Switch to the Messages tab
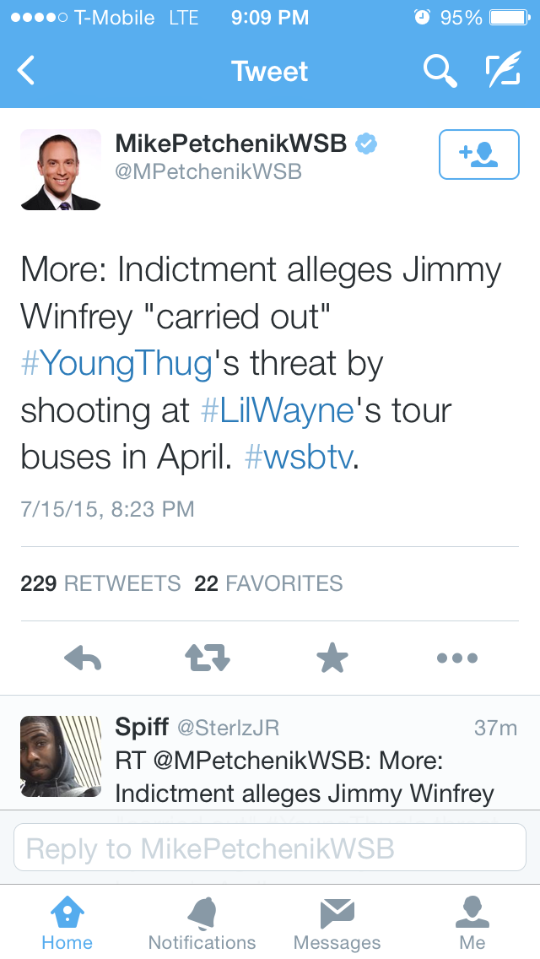The image size is (540, 959). click(337, 923)
